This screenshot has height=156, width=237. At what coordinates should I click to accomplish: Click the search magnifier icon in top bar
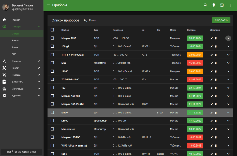coord(205,5)
